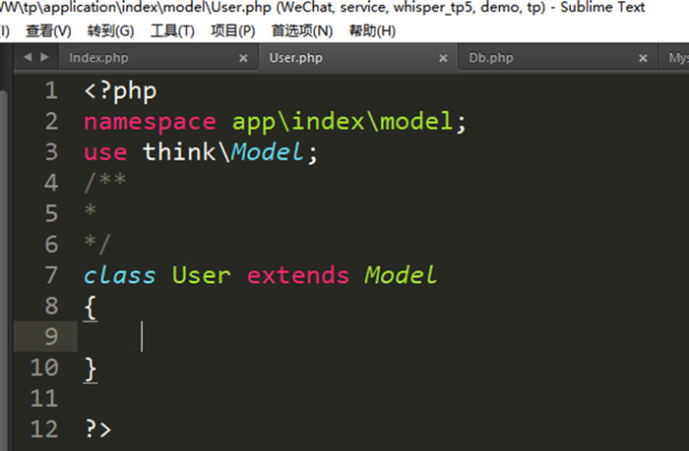
Task: Click the word Model after extends
Action: pyautogui.click(x=401, y=275)
